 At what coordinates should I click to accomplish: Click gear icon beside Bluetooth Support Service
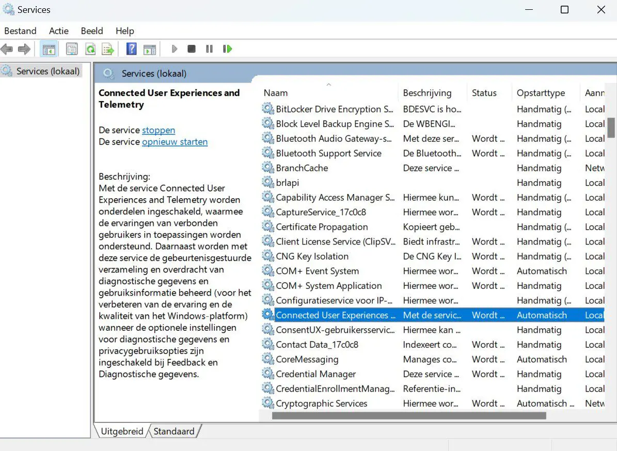(268, 153)
